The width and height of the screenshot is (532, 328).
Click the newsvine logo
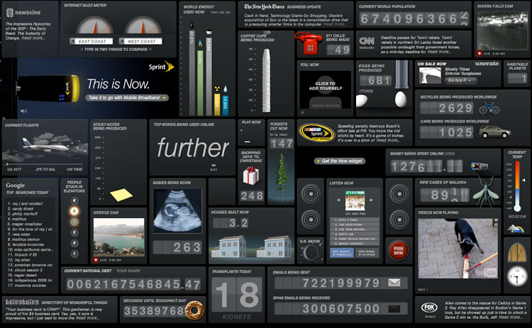tap(23, 13)
